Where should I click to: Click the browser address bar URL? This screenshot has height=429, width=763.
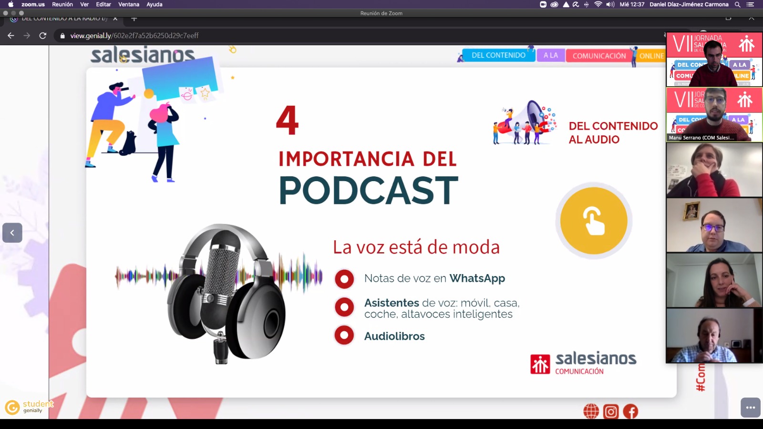coord(134,35)
